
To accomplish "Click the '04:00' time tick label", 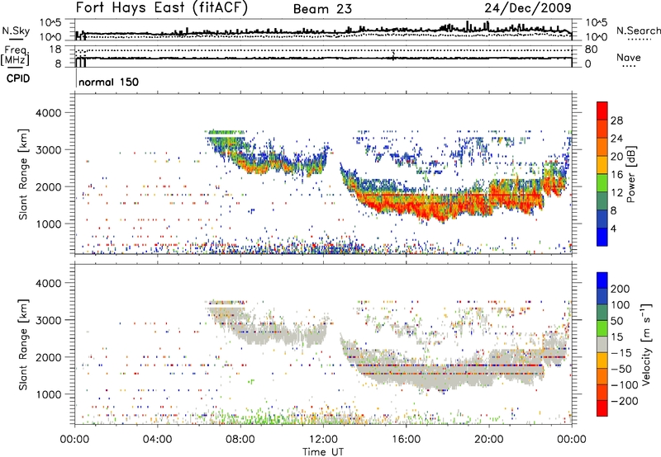I will pos(157,440).
